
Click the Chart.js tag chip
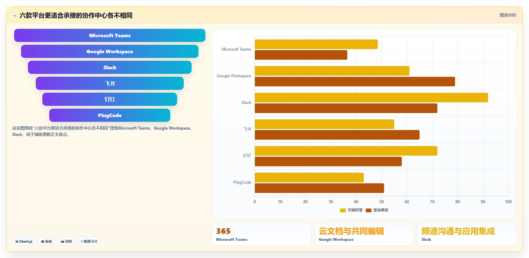24,241
